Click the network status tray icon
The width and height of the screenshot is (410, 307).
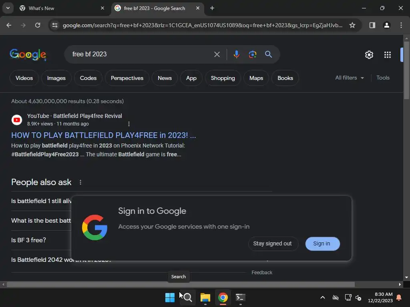tap(348, 297)
